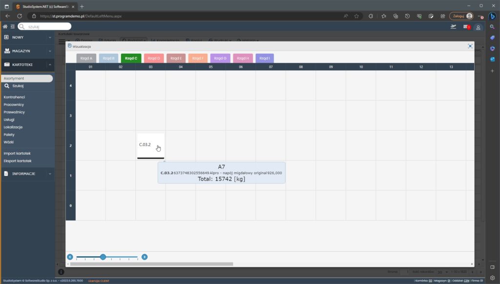Open the mail notifications envelope icon
Viewport: 500px width, 284px height.
[466, 27]
